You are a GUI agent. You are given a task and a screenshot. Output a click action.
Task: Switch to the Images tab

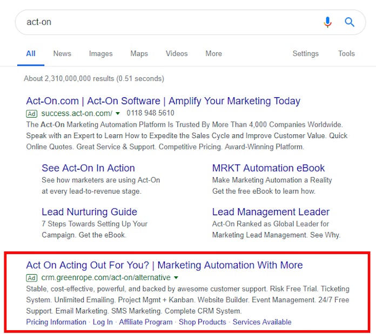(100, 53)
